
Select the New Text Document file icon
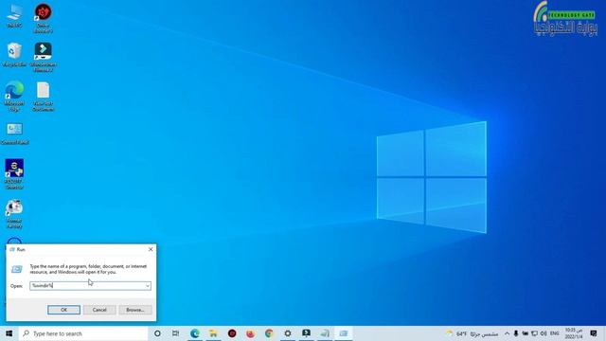[x=43, y=97]
